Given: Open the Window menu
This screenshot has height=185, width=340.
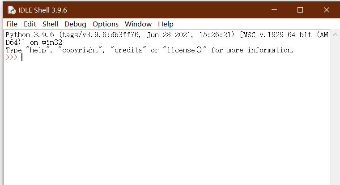Looking at the screenshot, I should tap(138, 24).
